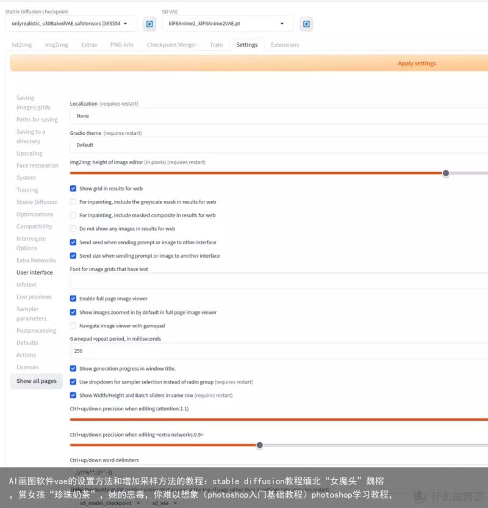The width and height of the screenshot is (488, 508).
Task: Open Upscaling settings page
Action: pyautogui.click(x=29, y=153)
